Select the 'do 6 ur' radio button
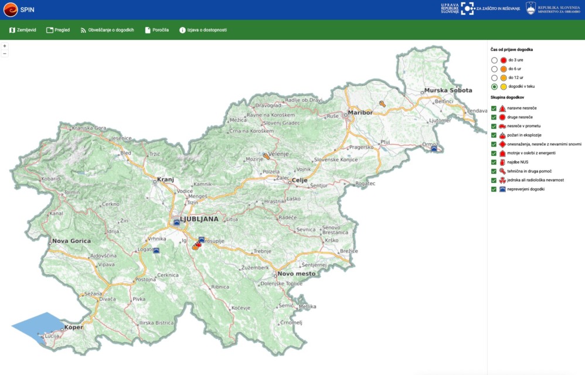 (494, 69)
